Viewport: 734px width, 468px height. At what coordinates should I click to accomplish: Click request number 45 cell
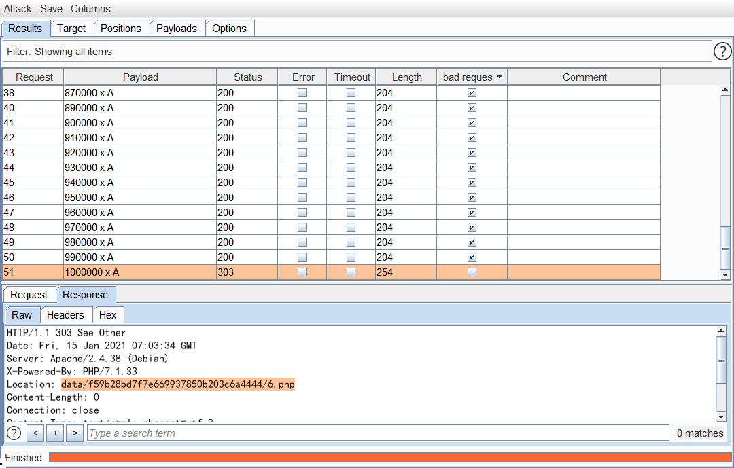(x=33, y=183)
